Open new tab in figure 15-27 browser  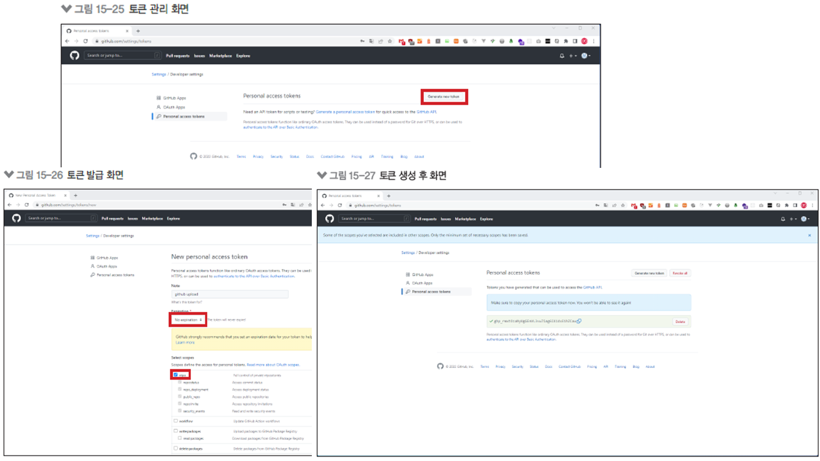tap(388, 196)
